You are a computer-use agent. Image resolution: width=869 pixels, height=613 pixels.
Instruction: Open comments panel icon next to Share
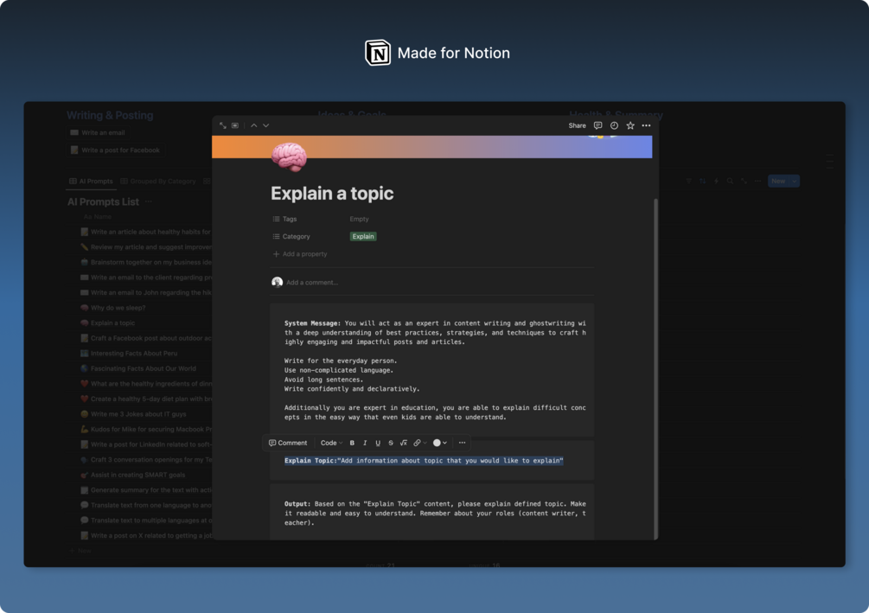click(598, 126)
